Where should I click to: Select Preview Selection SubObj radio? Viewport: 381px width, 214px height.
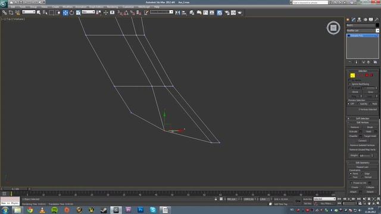pos(358,104)
